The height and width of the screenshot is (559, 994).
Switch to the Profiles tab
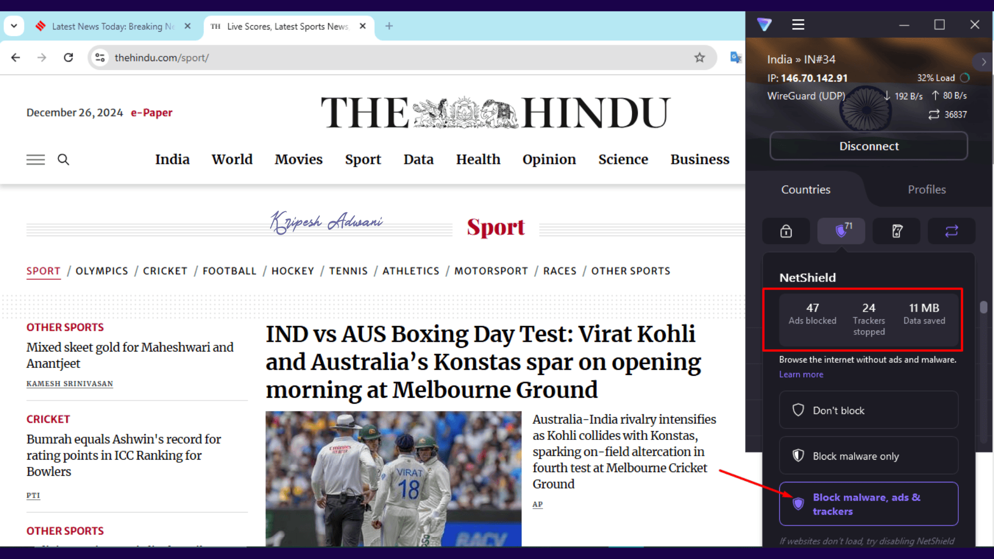pyautogui.click(x=926, y=189)
